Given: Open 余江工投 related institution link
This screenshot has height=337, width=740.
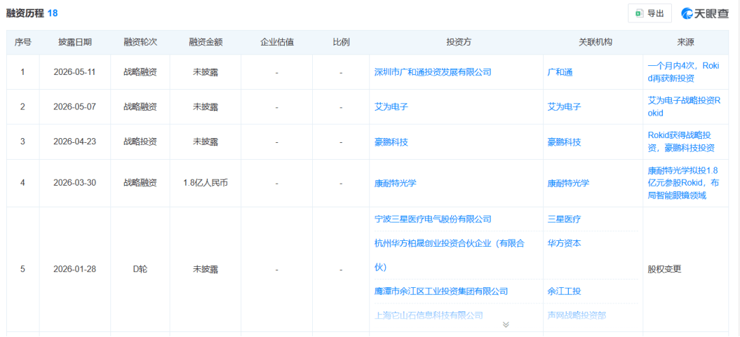Looking at the screenshot, I should [564, 291].
